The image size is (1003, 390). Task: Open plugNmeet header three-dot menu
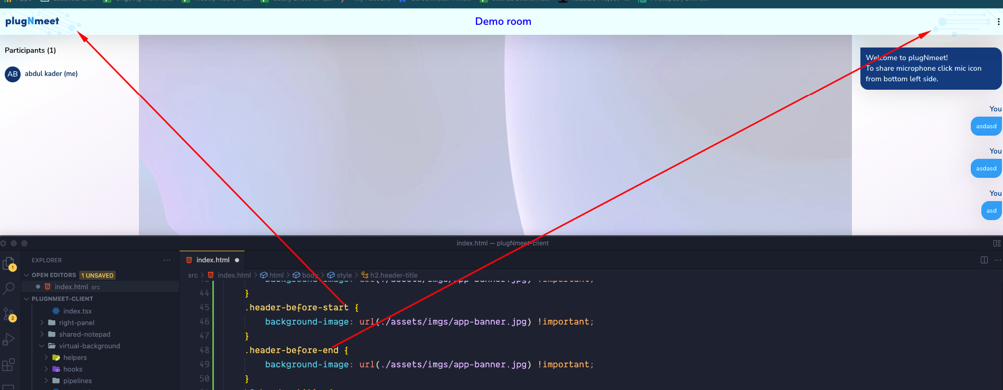tap(998, 22)
